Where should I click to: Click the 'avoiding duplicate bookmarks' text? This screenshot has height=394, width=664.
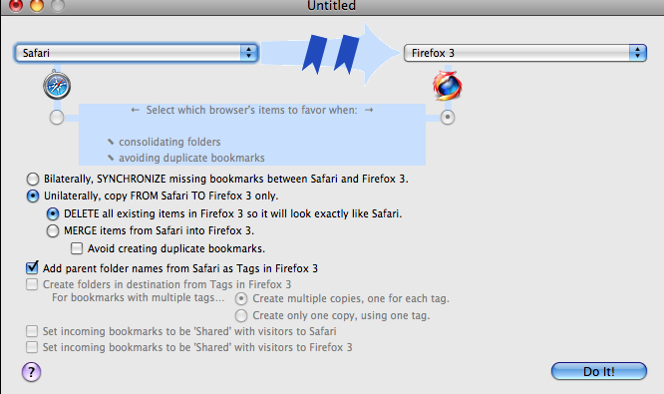(191, 158)
